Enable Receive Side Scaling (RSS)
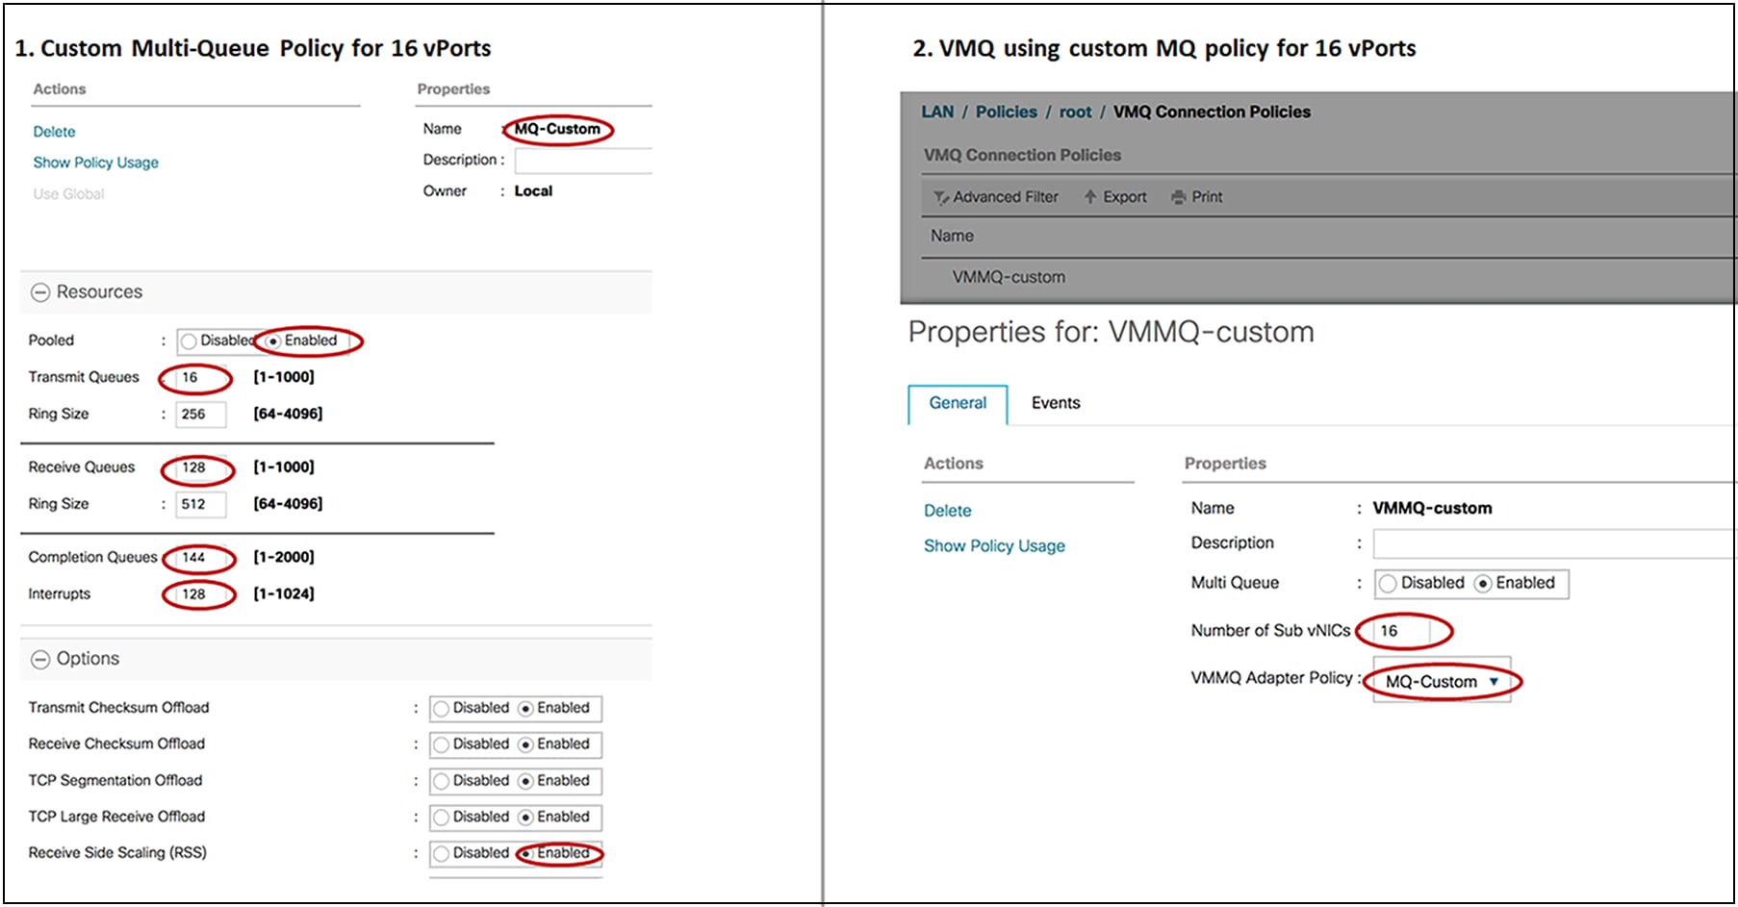Viewport: 1738px width, 907px height. 525,854
